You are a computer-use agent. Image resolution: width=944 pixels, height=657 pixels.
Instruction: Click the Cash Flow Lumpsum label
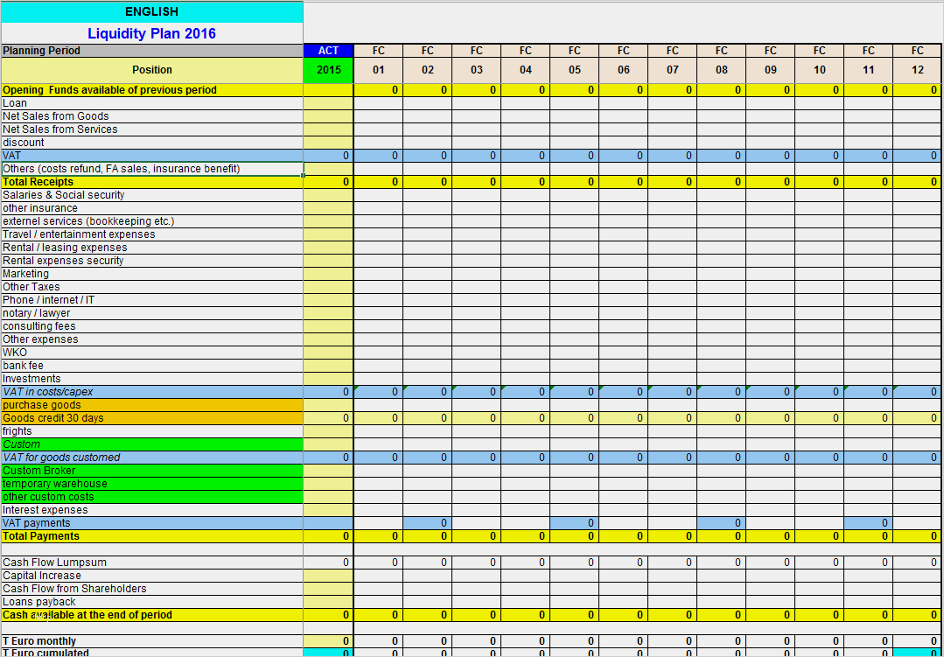click(x=151, y=563)
